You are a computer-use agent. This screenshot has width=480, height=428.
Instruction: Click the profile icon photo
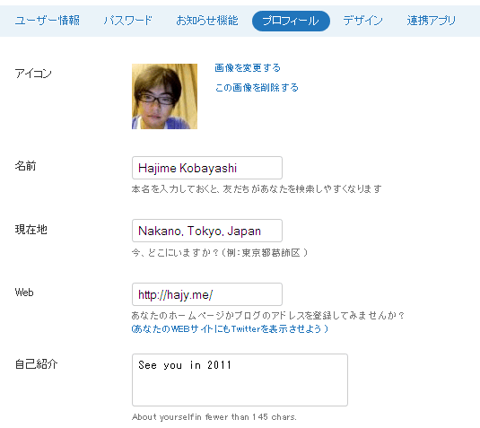pyautogui.click(x=164, y=96)
